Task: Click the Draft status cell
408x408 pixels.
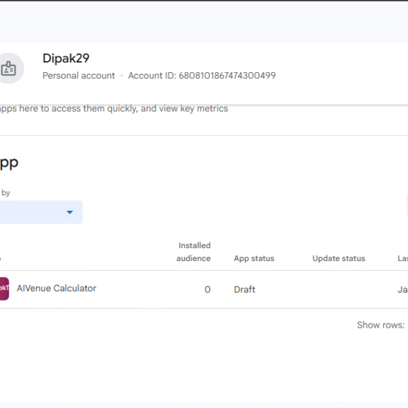Action: (x=244, y=290)
